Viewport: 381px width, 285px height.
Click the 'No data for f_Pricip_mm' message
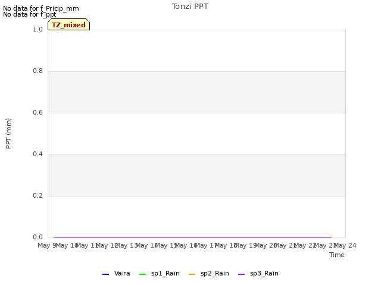pyautogui.click(x=41, y=8)
